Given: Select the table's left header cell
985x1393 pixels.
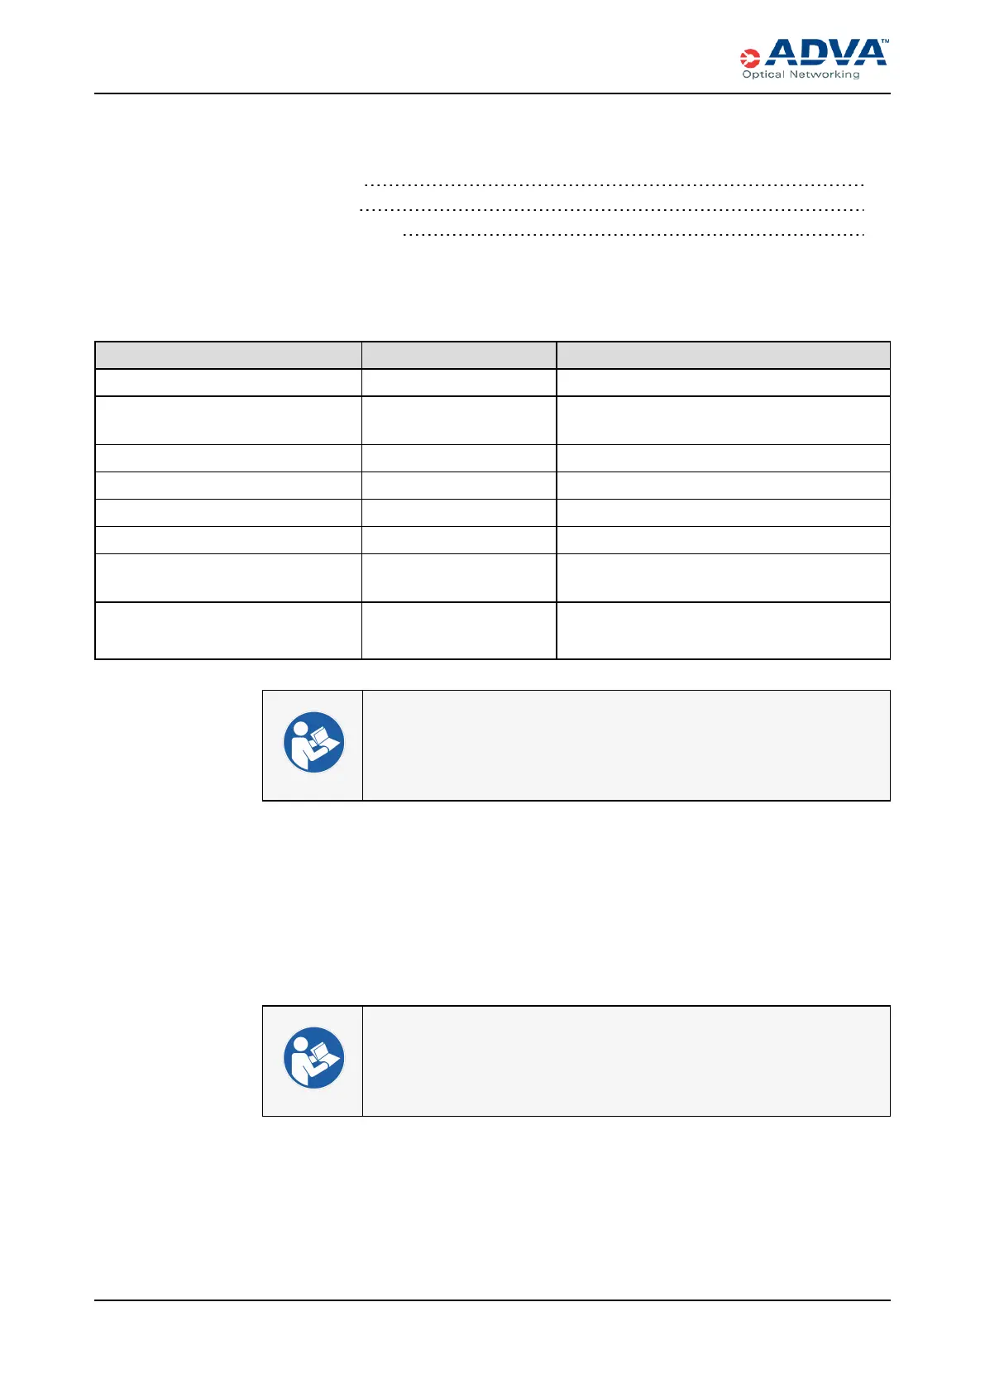Looking at the screenshot, I should tap(228, 355).
